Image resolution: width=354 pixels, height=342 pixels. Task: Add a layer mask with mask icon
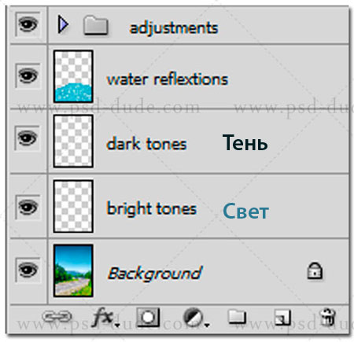click(148, 317)
